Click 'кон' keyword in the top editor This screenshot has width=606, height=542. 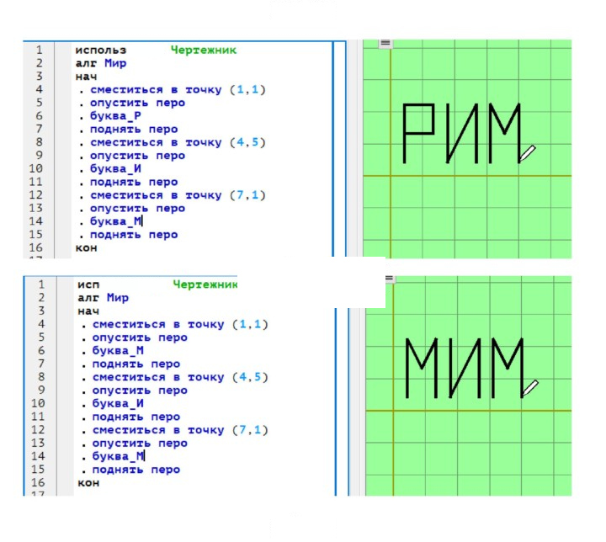tap(86, 247)
